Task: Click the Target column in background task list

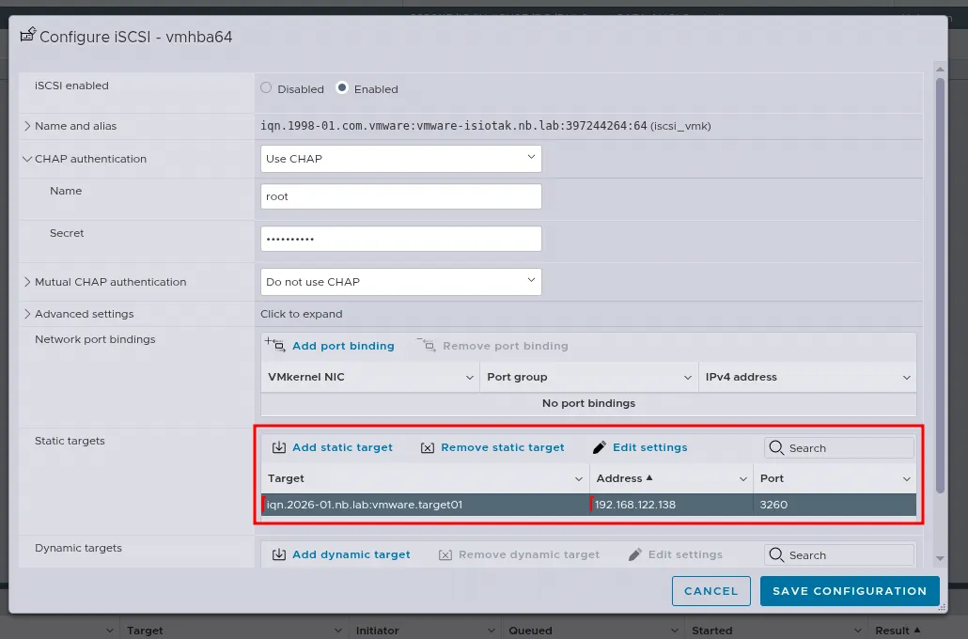Action: click(x=145, y=631)
